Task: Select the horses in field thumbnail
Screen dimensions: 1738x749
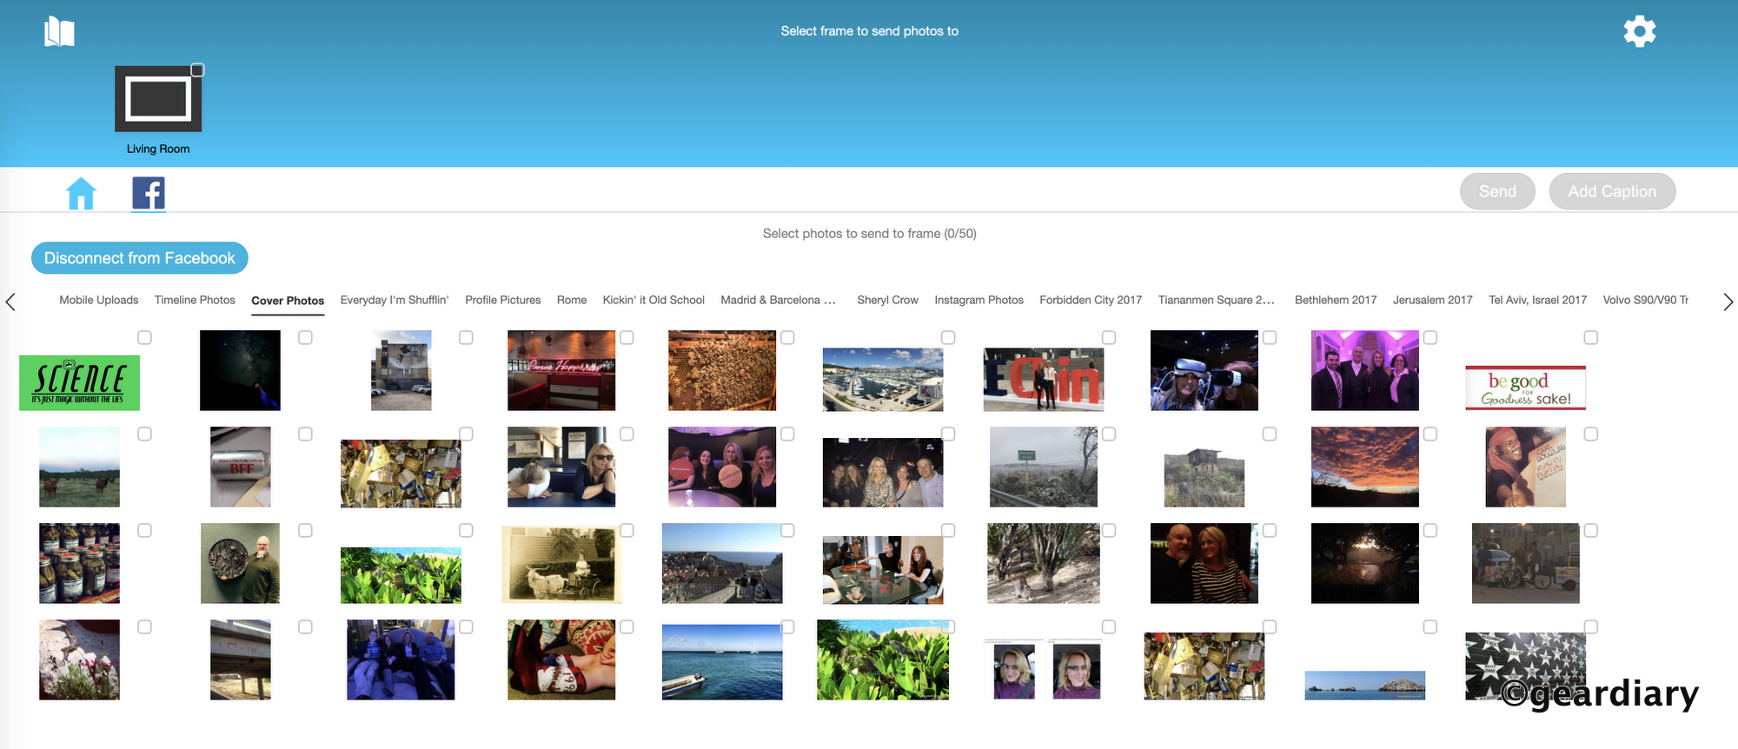Action: tap(79, 467)
